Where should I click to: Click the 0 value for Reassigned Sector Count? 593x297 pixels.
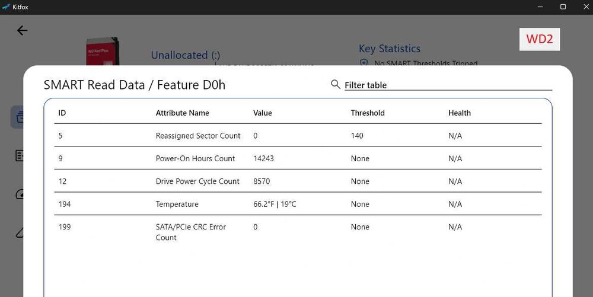[255, 136]
